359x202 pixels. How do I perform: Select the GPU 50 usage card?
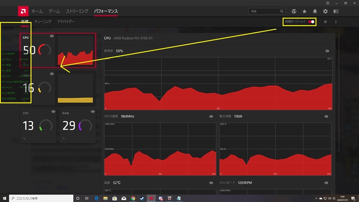pos(58,50)
